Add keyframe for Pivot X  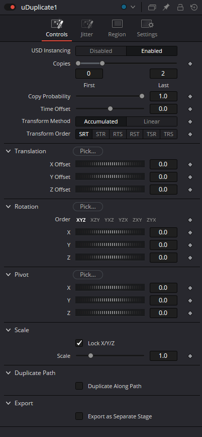coord(190,288)
